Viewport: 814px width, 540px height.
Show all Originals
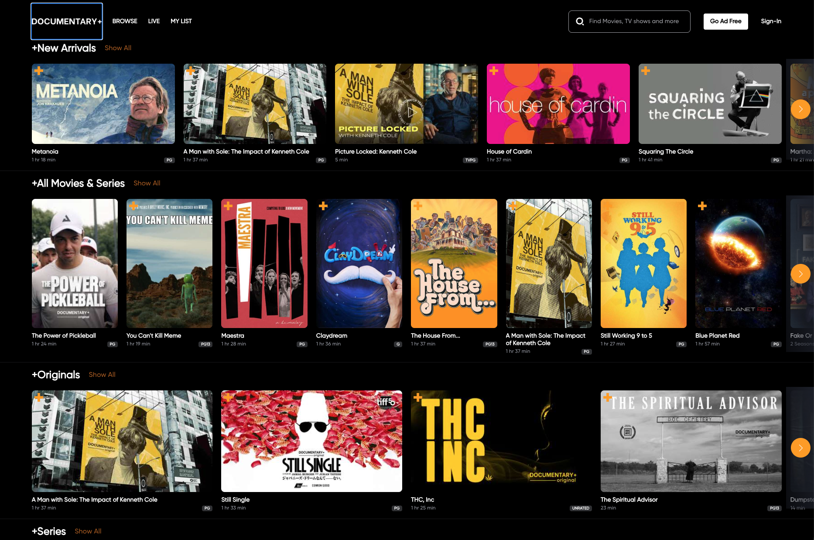coord(102,375)
